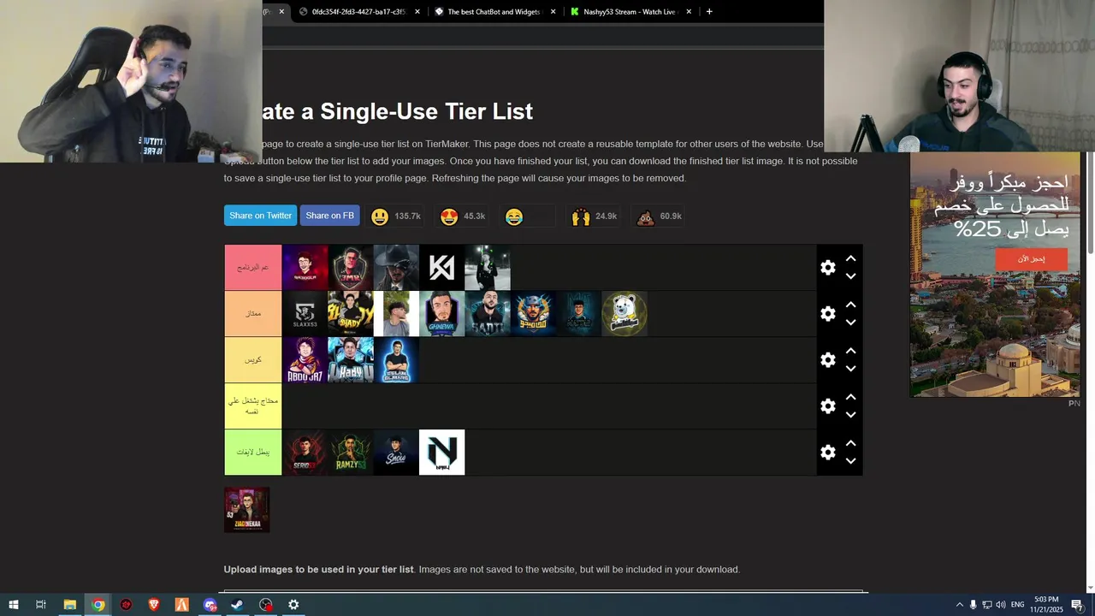Open settings gear for the empty yellow tier row
Screen dimensions: 1095x616
(x=827, y=406)
